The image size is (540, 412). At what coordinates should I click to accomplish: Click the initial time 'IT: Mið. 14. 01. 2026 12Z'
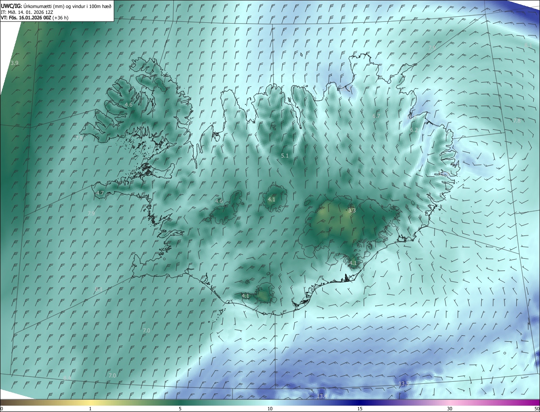[x=27, y=12]
